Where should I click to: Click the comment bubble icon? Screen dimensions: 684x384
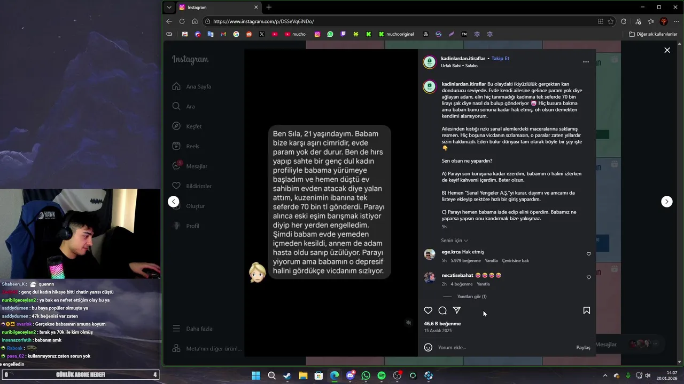coord(442,310)
